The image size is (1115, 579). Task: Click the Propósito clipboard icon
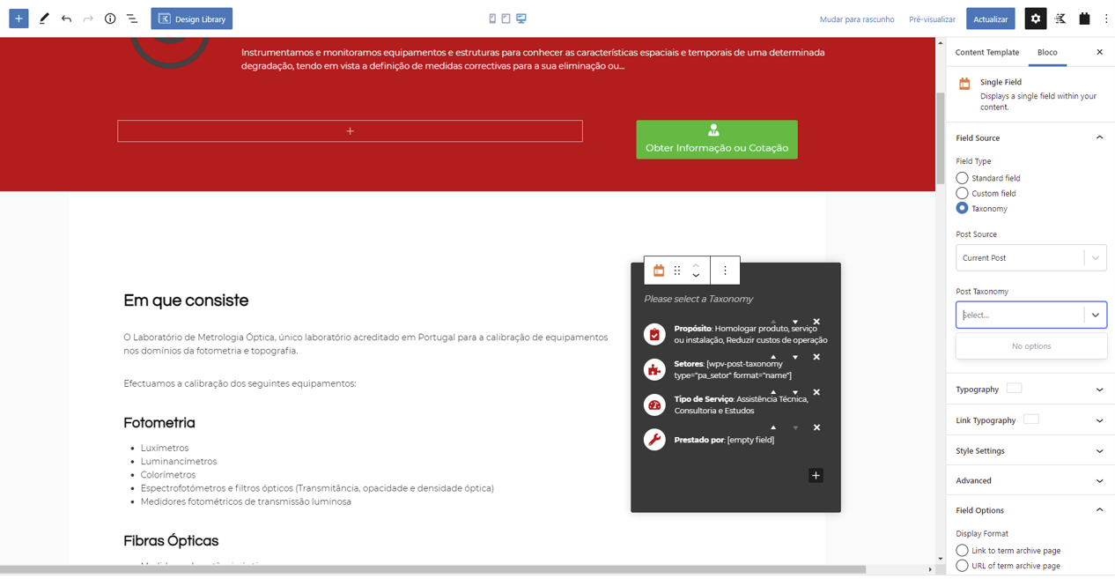[654, 334]
